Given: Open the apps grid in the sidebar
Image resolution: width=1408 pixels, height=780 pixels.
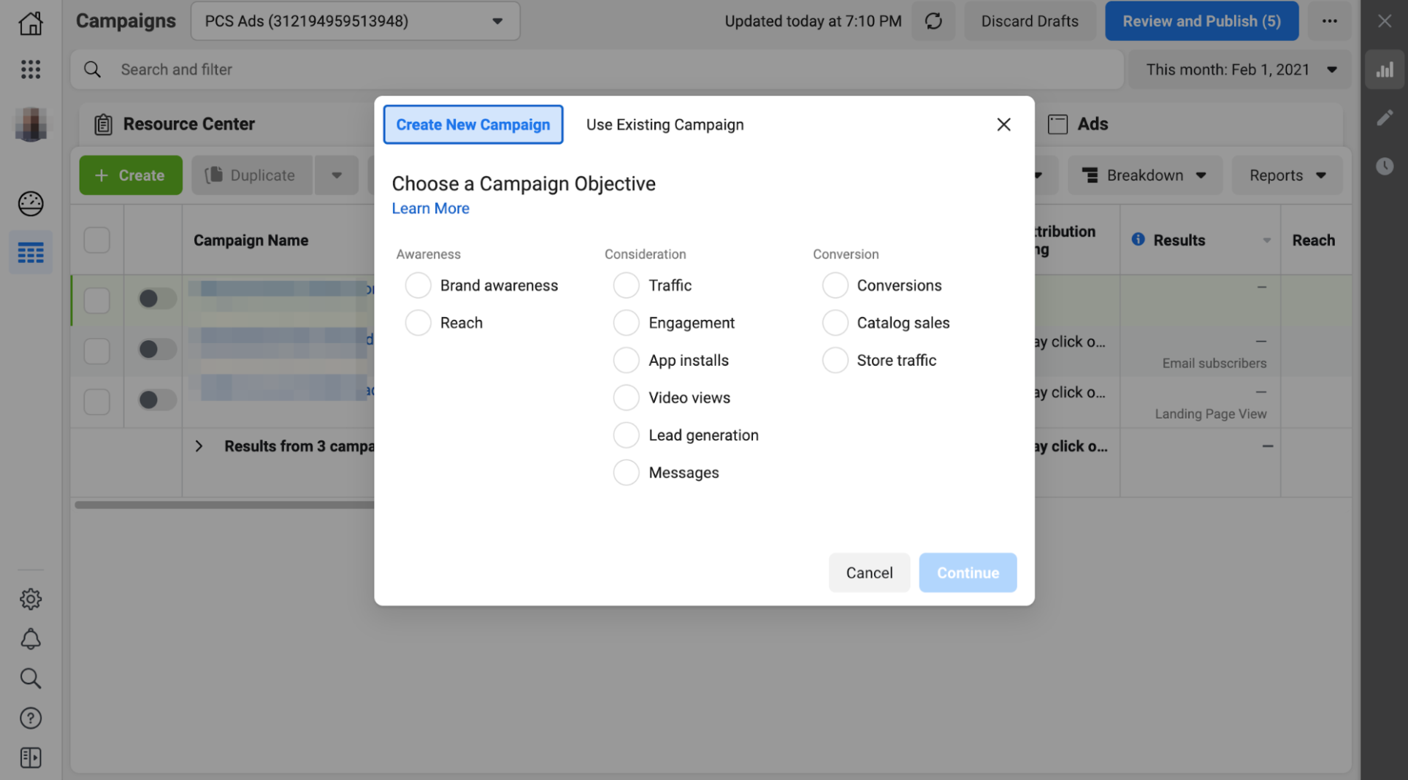Looking at the screenshot, I should 31,69.
